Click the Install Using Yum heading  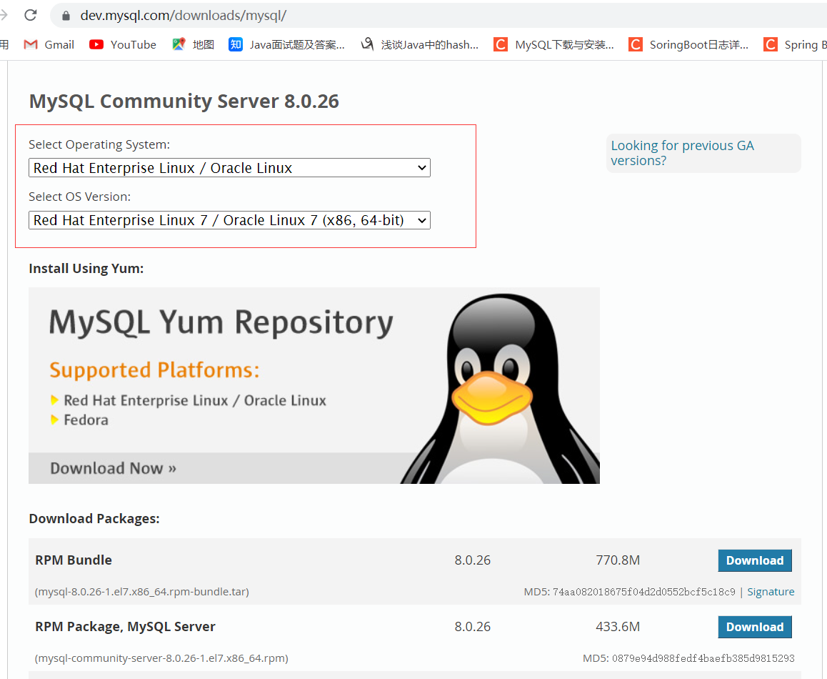point(86,269)
